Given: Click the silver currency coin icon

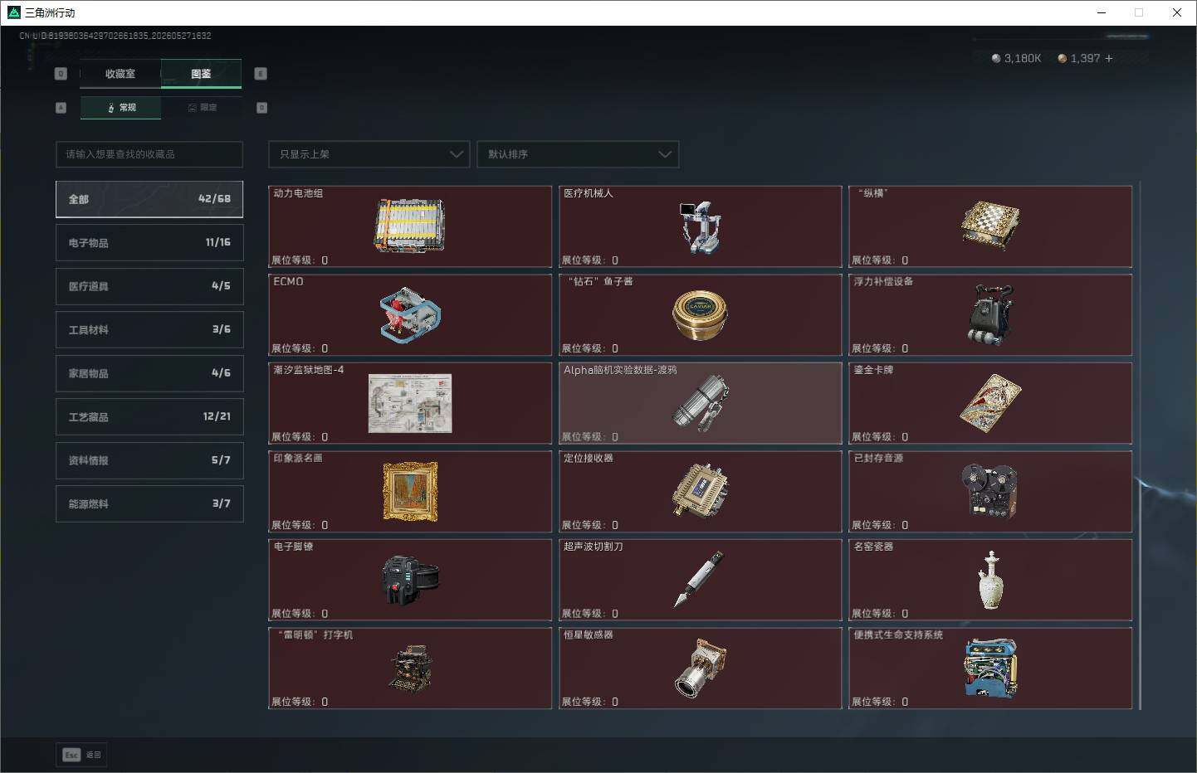Looking at the screenshot, I should tap(996, 58).
